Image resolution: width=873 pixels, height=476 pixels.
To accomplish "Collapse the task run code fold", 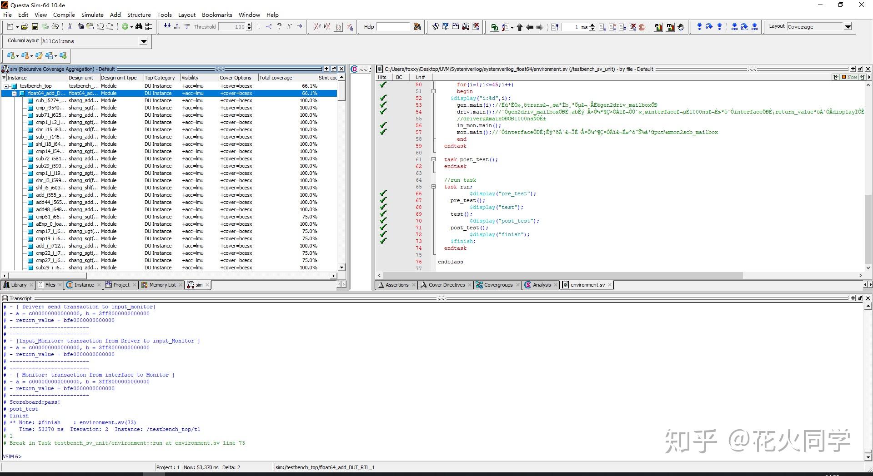I will coord(433,187).
